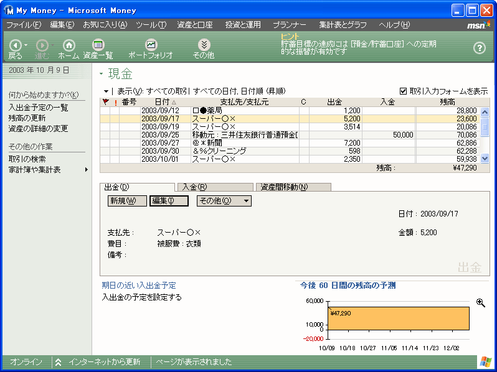Image resolution: width=497 pixels, height=372 pixels.
Task: Open ヘルプ(H) menu
Action: (394, 25)
